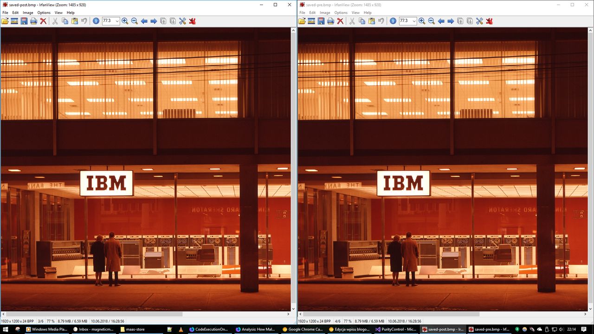Click Print icon in saved-post.bmp window
594x334 pixels.
(x=33, y=21)
